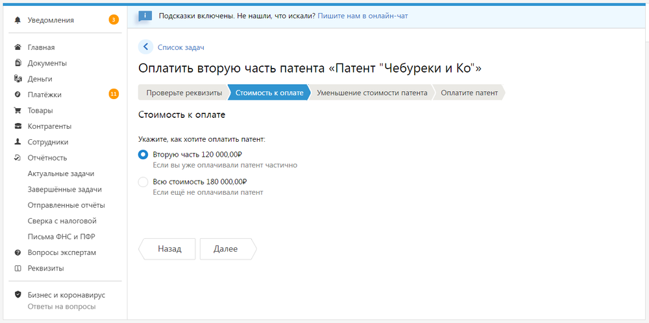The width and height of the screenshot is (649, 323).
Task: Click the Товары shopping cart icon
Action: [18, 110]
